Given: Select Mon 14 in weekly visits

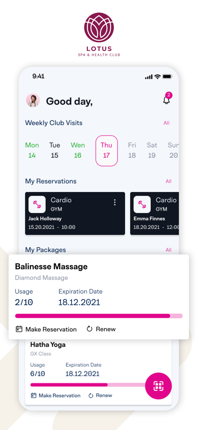Looking at the screenshot, I should click(32, 150).
